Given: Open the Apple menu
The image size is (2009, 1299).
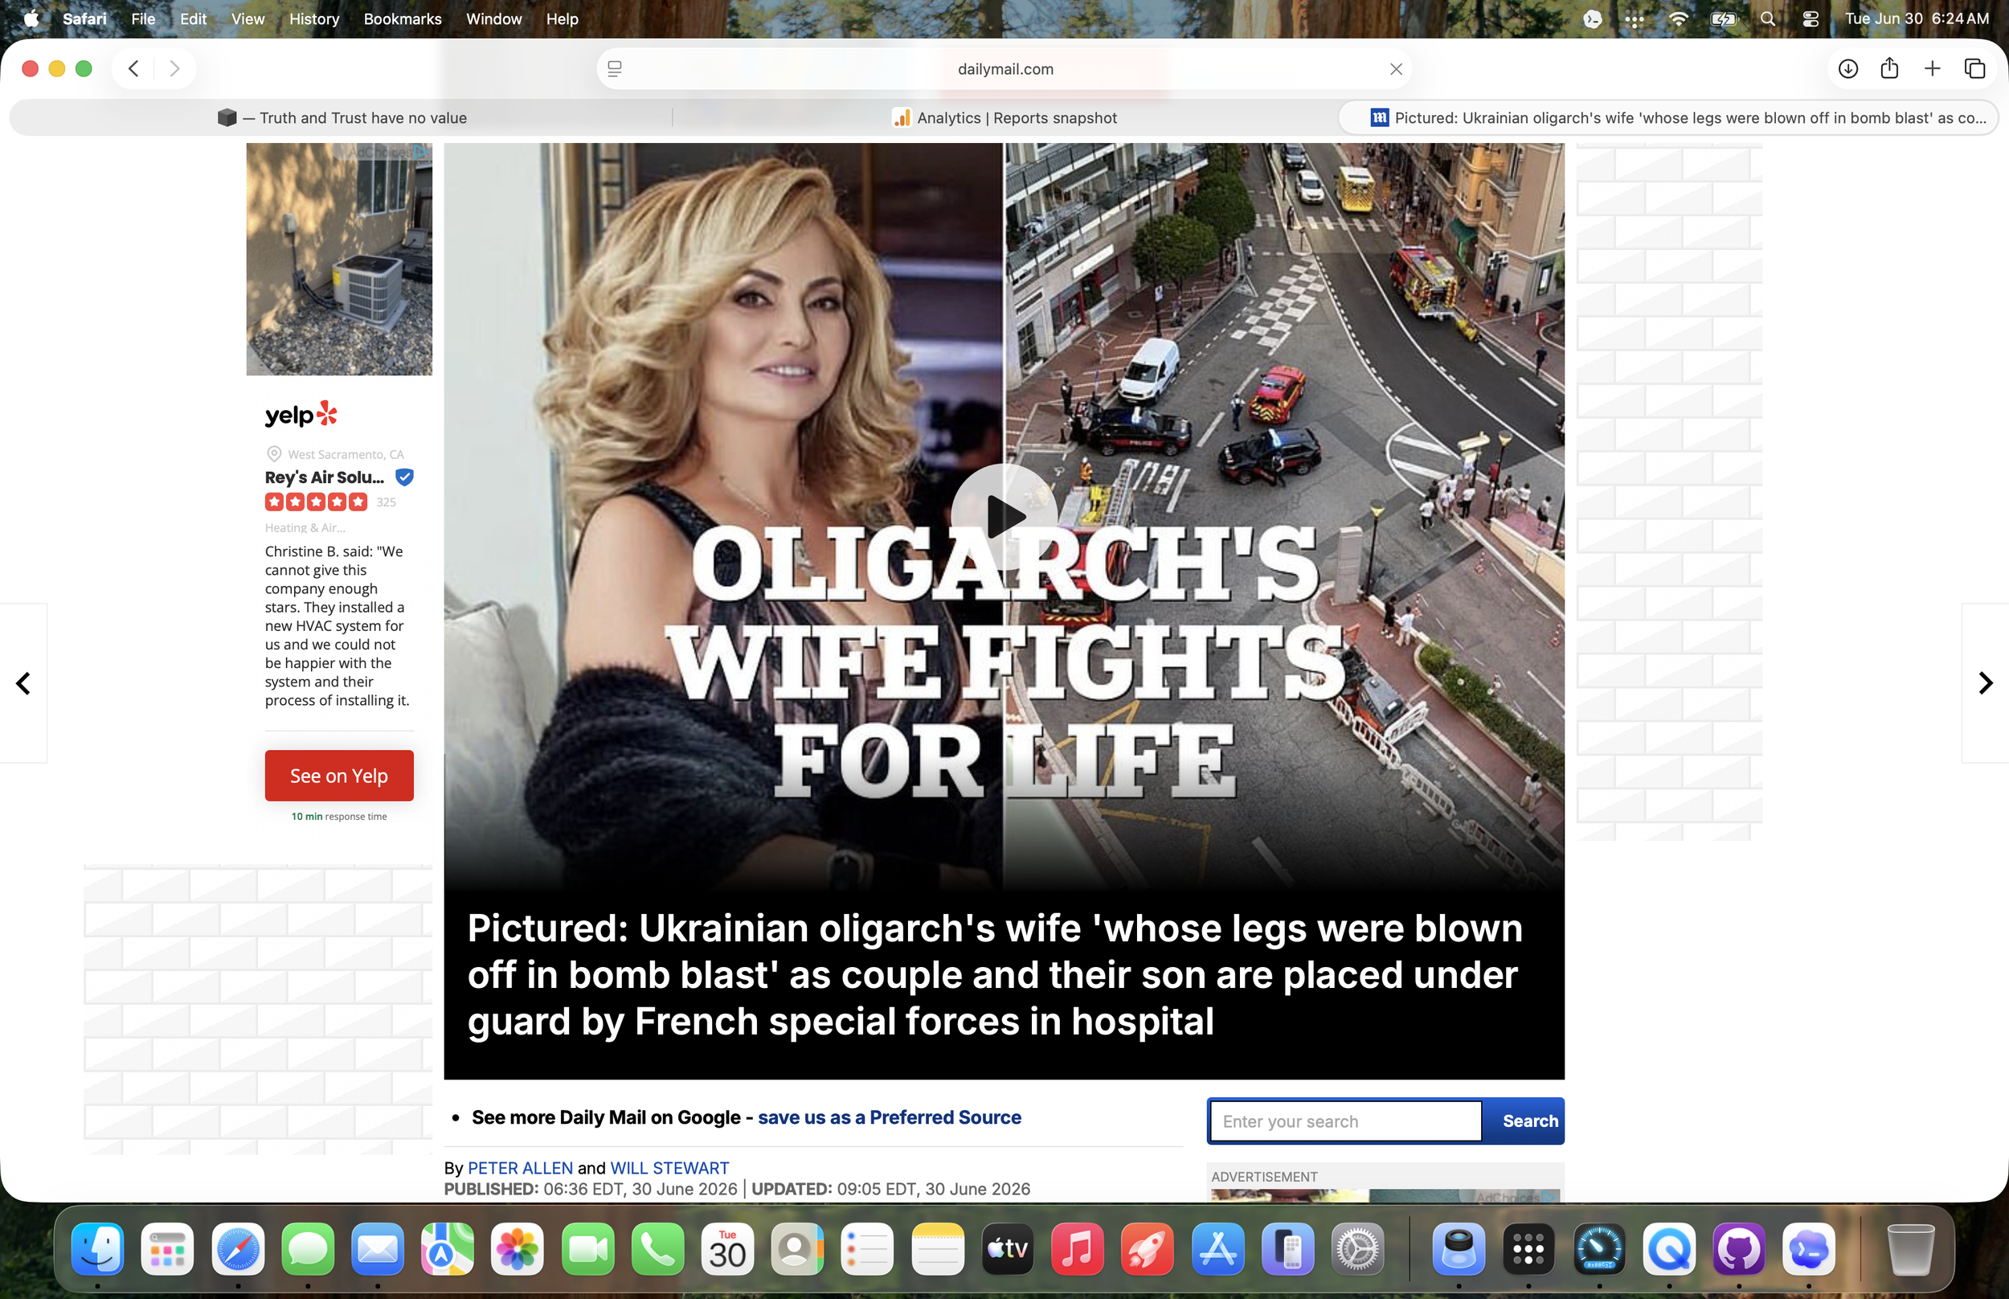Looking at the screenshot, I should 31,18.
